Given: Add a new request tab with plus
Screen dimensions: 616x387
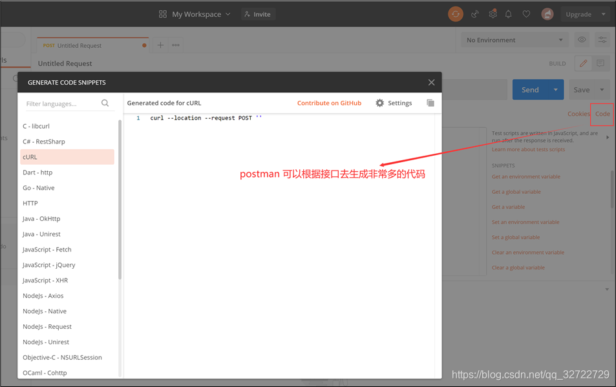Looking at the screenshot, I should [160, 45].
